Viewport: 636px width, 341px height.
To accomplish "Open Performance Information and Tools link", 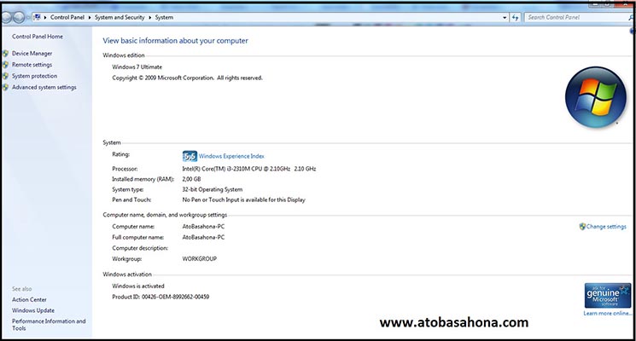I will point(49,325).
